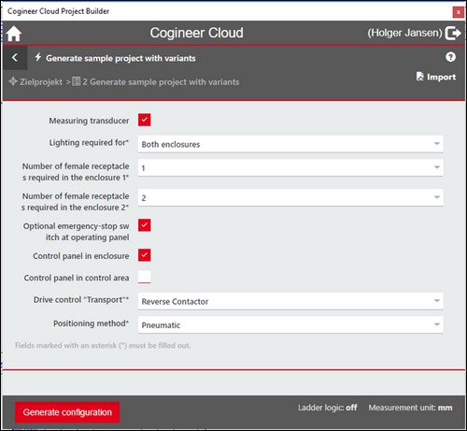Close the Project Builder window

click(x=458, y=12)
